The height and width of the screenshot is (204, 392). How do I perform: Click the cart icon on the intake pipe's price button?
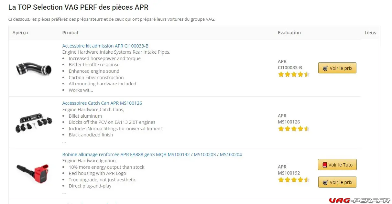325,68
